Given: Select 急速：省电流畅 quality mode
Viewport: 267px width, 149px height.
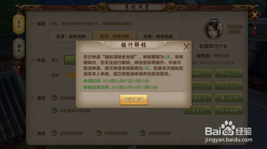Looking at the screenshot, I should click(x=71, y=36).
